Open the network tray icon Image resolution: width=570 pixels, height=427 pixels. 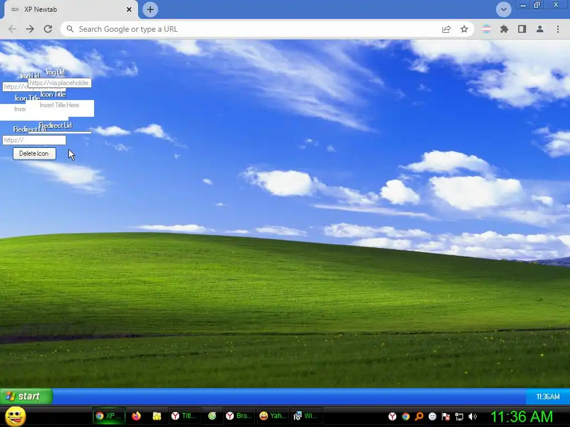pyautogui.click(x=459, y=416)
